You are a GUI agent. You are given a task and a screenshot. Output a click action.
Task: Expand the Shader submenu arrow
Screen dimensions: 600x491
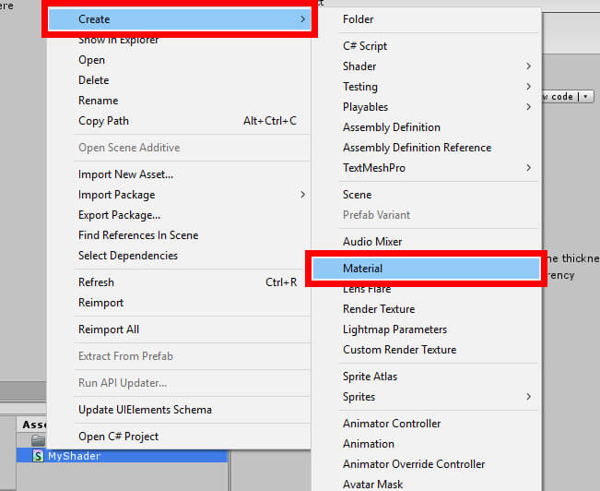[x=528, y=66]
